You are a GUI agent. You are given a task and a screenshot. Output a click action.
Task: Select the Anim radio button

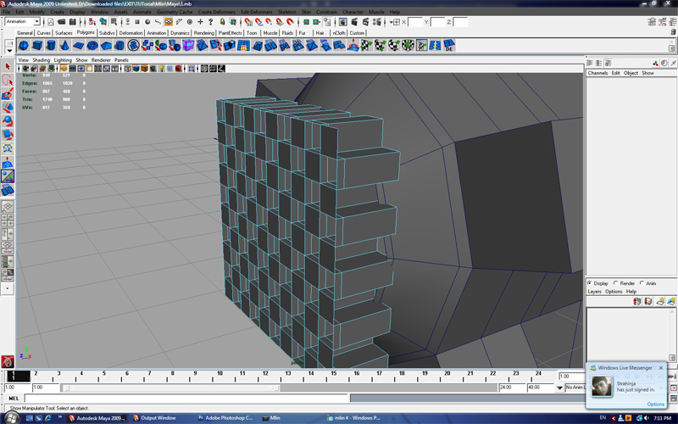click(x=642, y=283)
